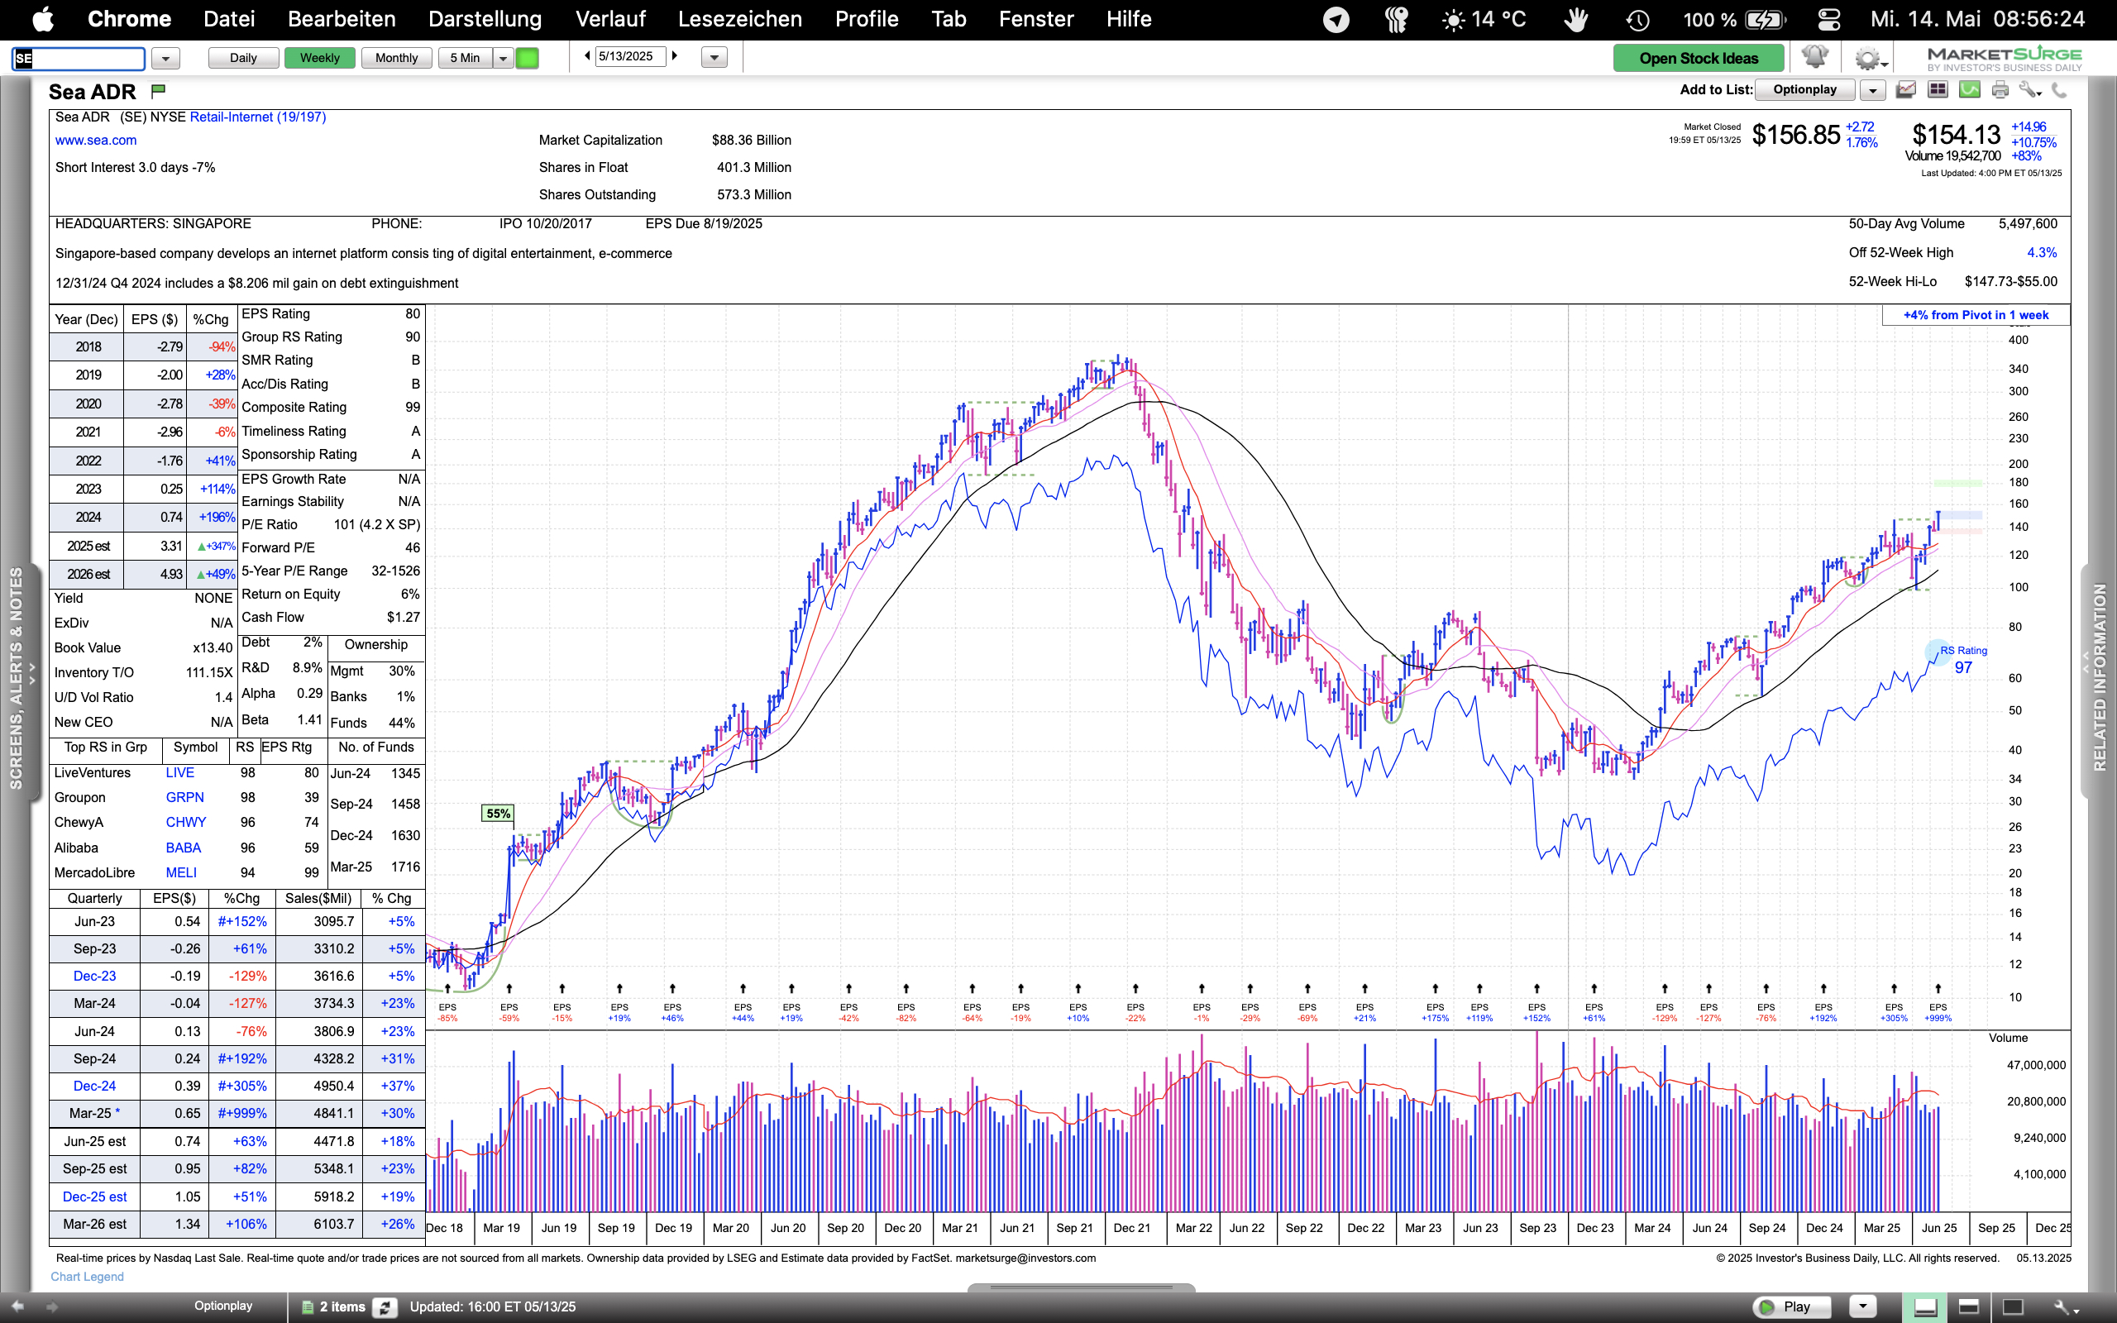Click the ticker symbol input field

pyautogui.click(x=79, y=59)
